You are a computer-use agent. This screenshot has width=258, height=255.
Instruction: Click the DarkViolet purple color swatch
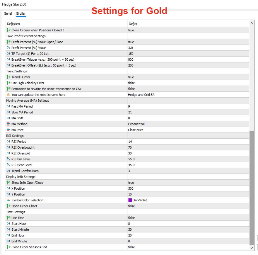coord(130,200)
